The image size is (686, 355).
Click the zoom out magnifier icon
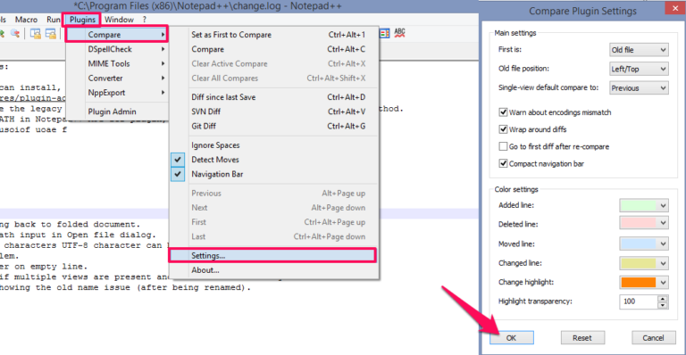15,34
